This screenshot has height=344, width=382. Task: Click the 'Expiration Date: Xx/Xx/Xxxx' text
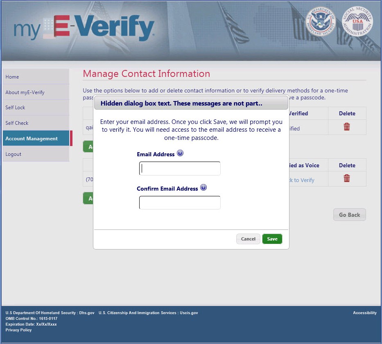click(x=31, y=324)
